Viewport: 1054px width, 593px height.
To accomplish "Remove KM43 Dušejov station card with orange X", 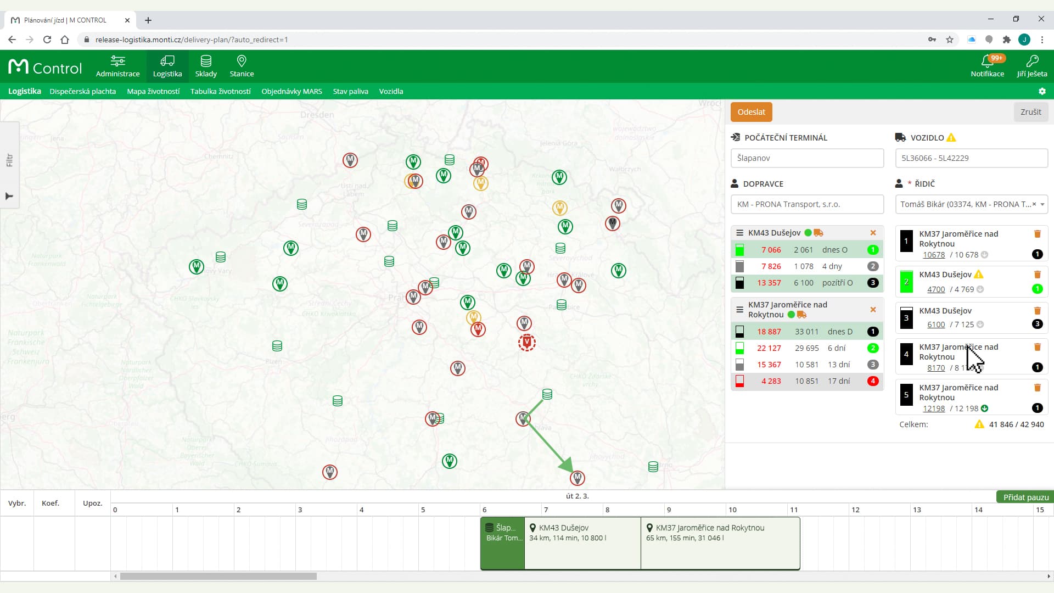I will pyautogui.click(x=873, y=233).
